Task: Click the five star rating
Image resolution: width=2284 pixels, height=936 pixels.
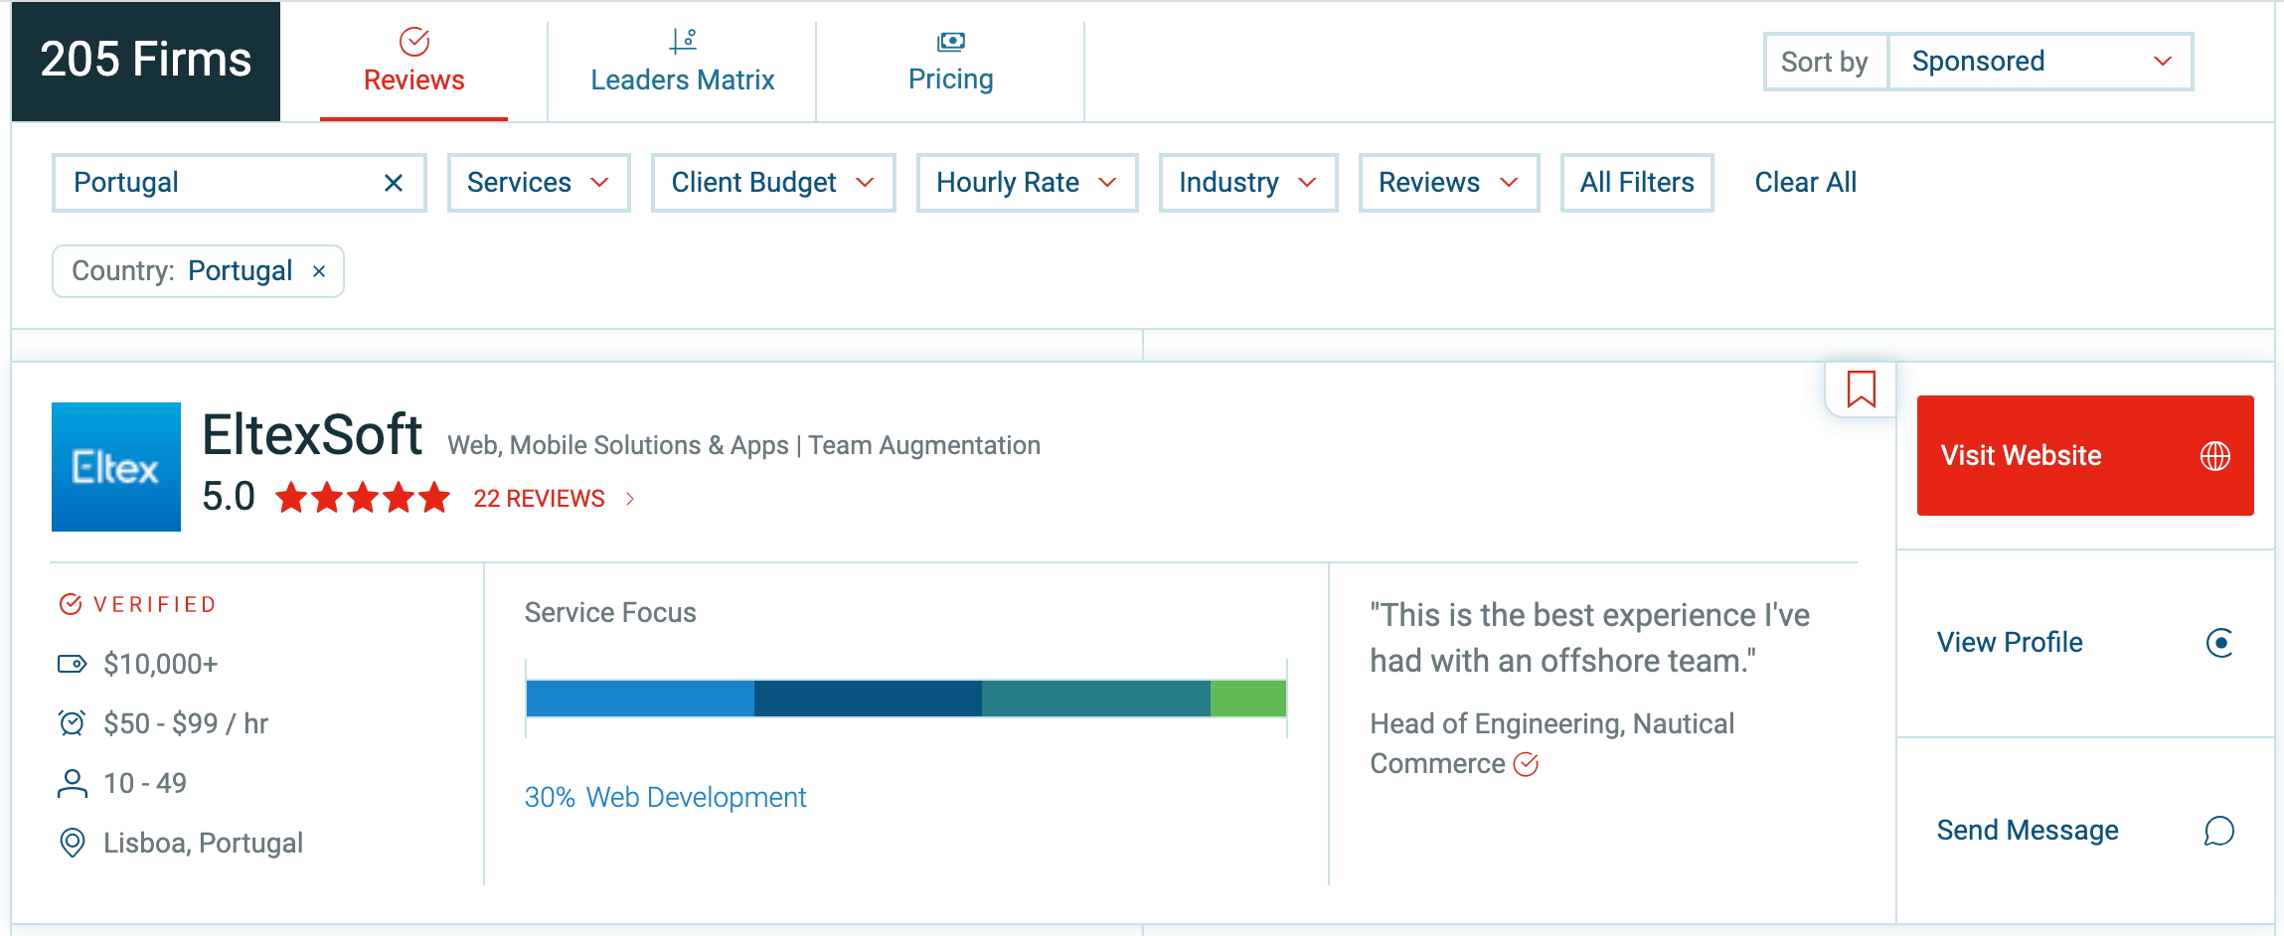Action: tap(363, 498)
